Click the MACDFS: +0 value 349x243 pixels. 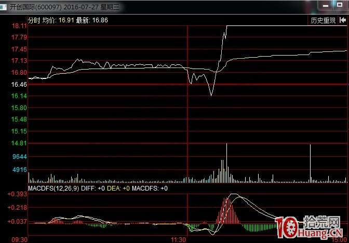click(x=150, y=188)
